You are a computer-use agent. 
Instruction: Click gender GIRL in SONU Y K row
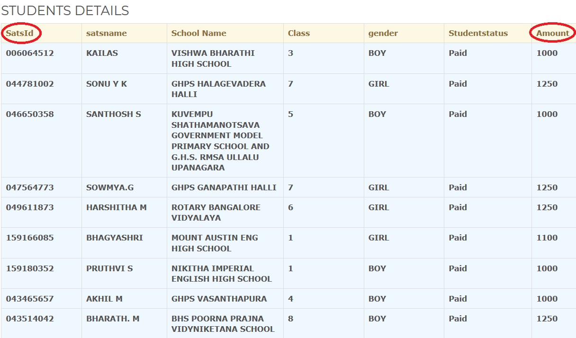[x=379, y=84]
